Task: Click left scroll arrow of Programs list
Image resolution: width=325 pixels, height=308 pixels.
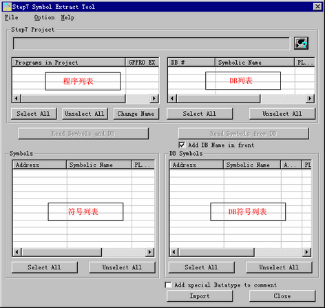Action: coord(17,99)
